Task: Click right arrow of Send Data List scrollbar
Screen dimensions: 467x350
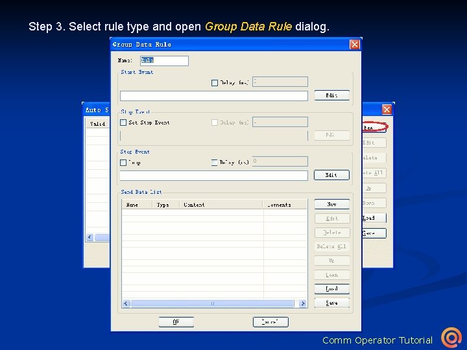Action: 303,303
